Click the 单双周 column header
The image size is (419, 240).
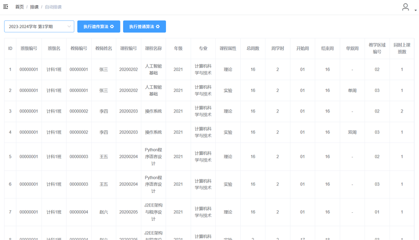[x=352, y=49]
